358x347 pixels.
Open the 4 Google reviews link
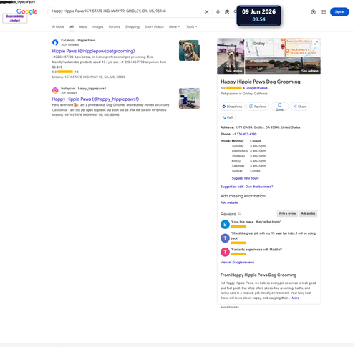click(x=255, y=88)
